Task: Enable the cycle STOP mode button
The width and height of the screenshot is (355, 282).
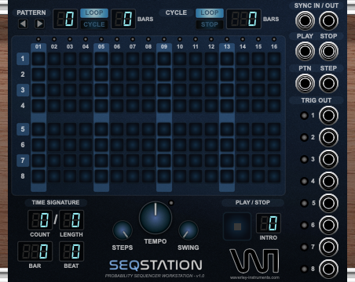Action: (x=210, y=24)
